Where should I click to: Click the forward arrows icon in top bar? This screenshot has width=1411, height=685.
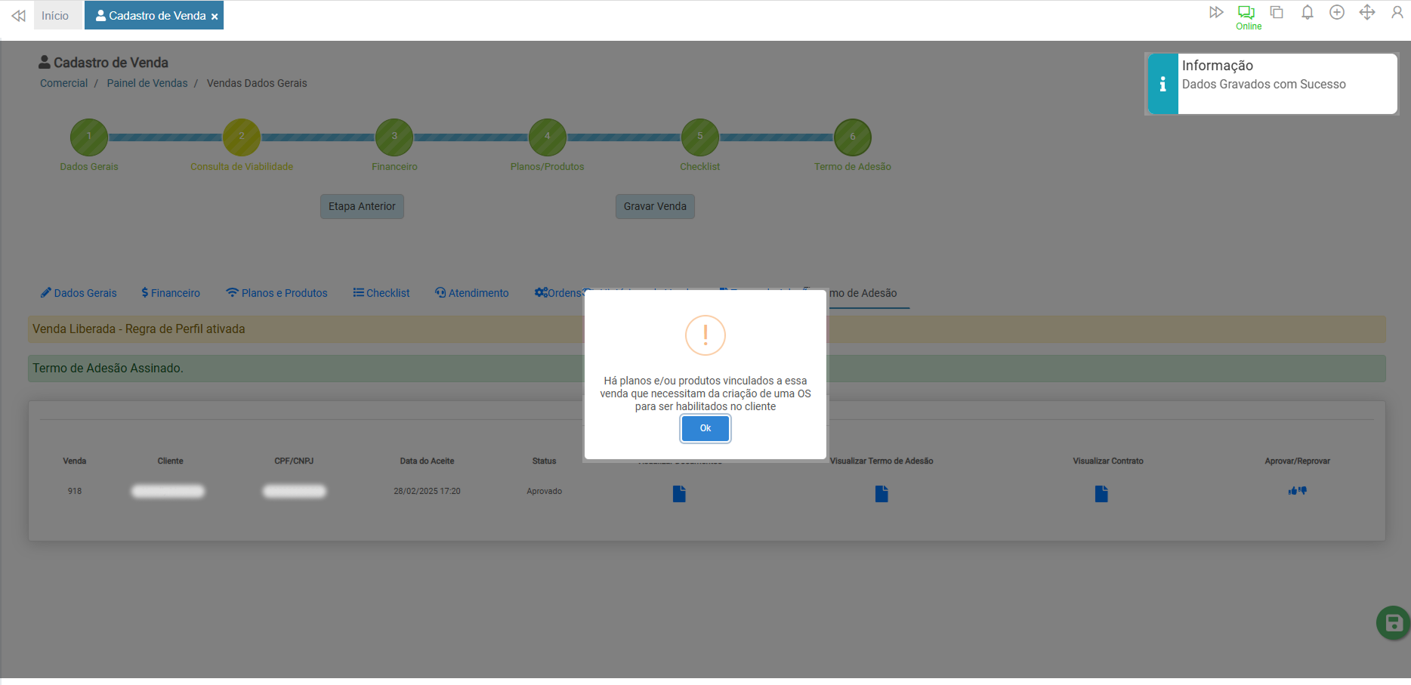[1215, 13]
